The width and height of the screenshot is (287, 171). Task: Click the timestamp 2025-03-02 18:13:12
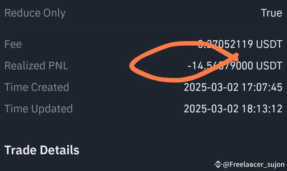tap(233, 108)
